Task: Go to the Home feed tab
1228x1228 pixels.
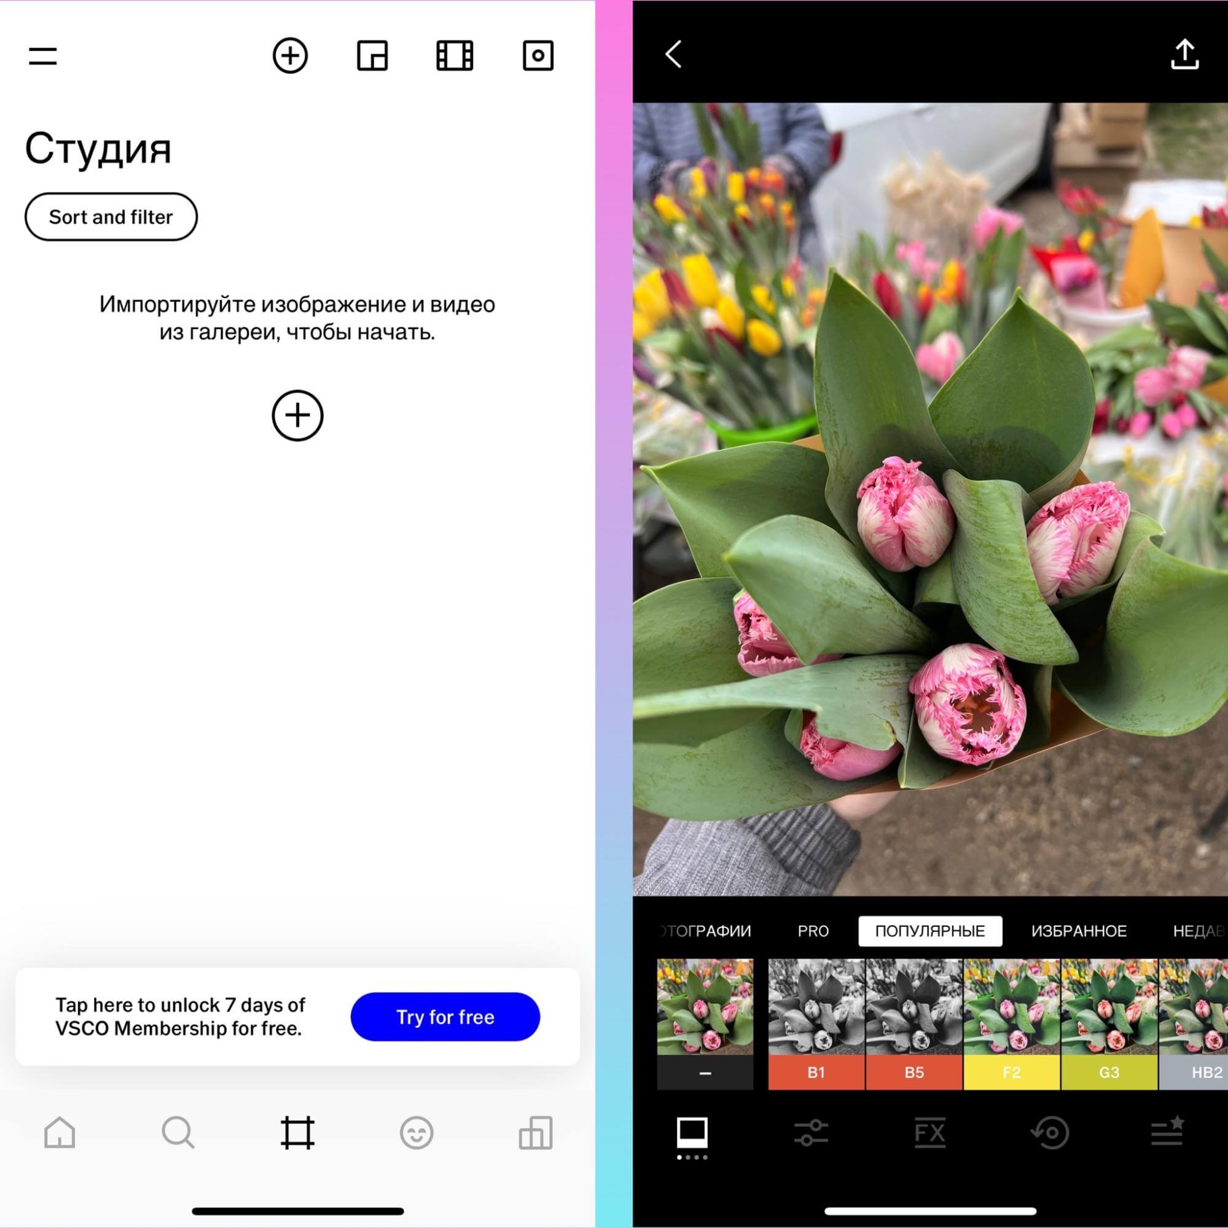Action: click(x=60, y=1133)
